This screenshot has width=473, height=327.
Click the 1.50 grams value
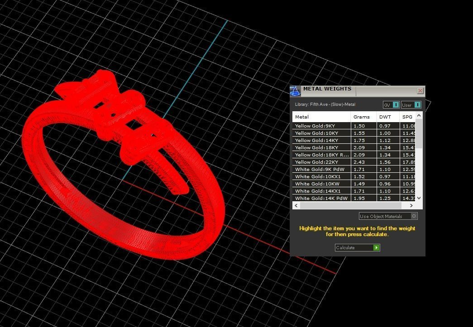point(359,126)
